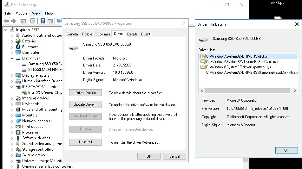Click the Display adapters category icon
Viewport: 302px width, 169px height.
18,75
